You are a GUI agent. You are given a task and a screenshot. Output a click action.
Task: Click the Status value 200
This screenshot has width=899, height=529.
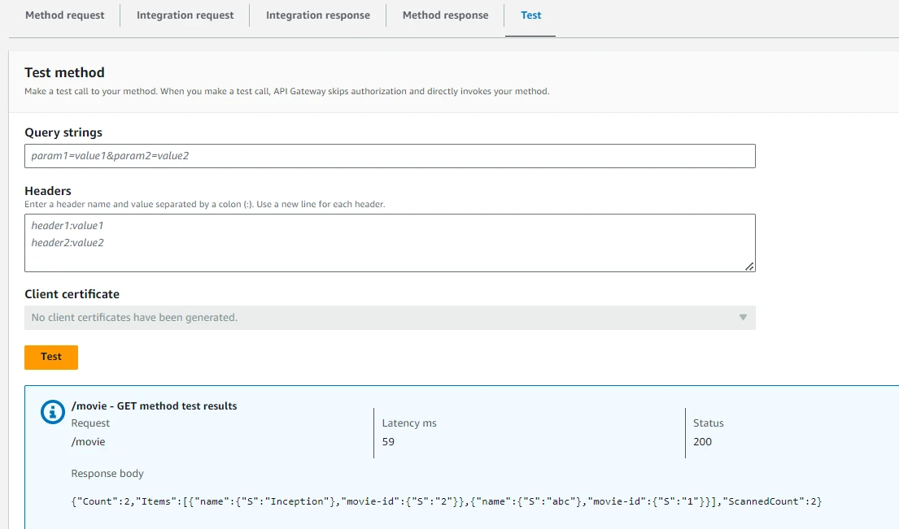pos(702,442)
